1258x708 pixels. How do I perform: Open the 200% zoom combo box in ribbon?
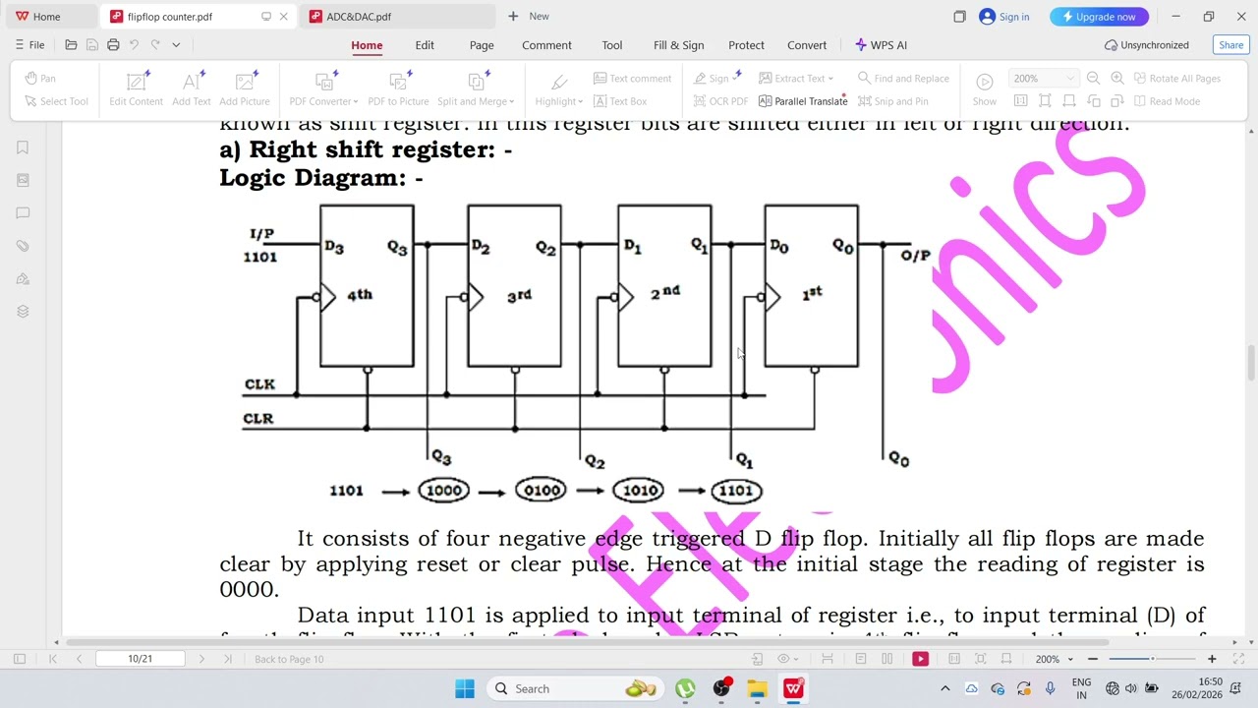pos(1043,79)
